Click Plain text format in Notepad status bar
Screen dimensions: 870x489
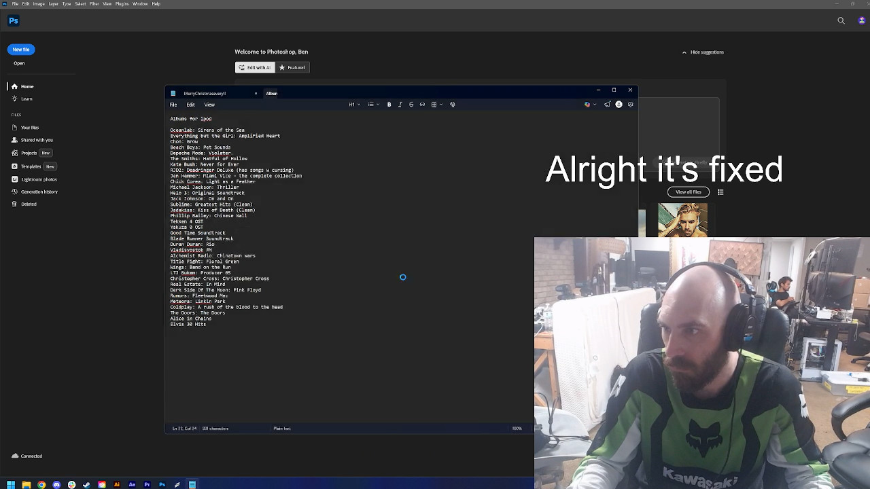click(x=282, y=429)
